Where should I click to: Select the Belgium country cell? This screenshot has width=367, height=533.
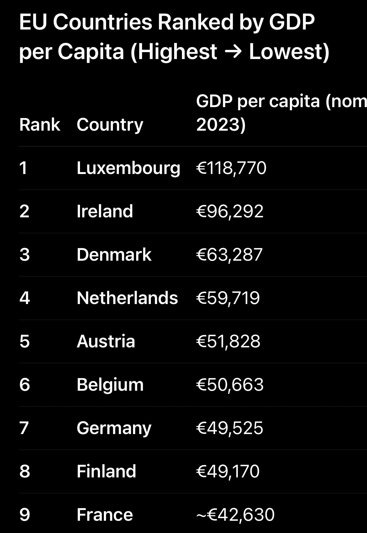coord(110,385)
